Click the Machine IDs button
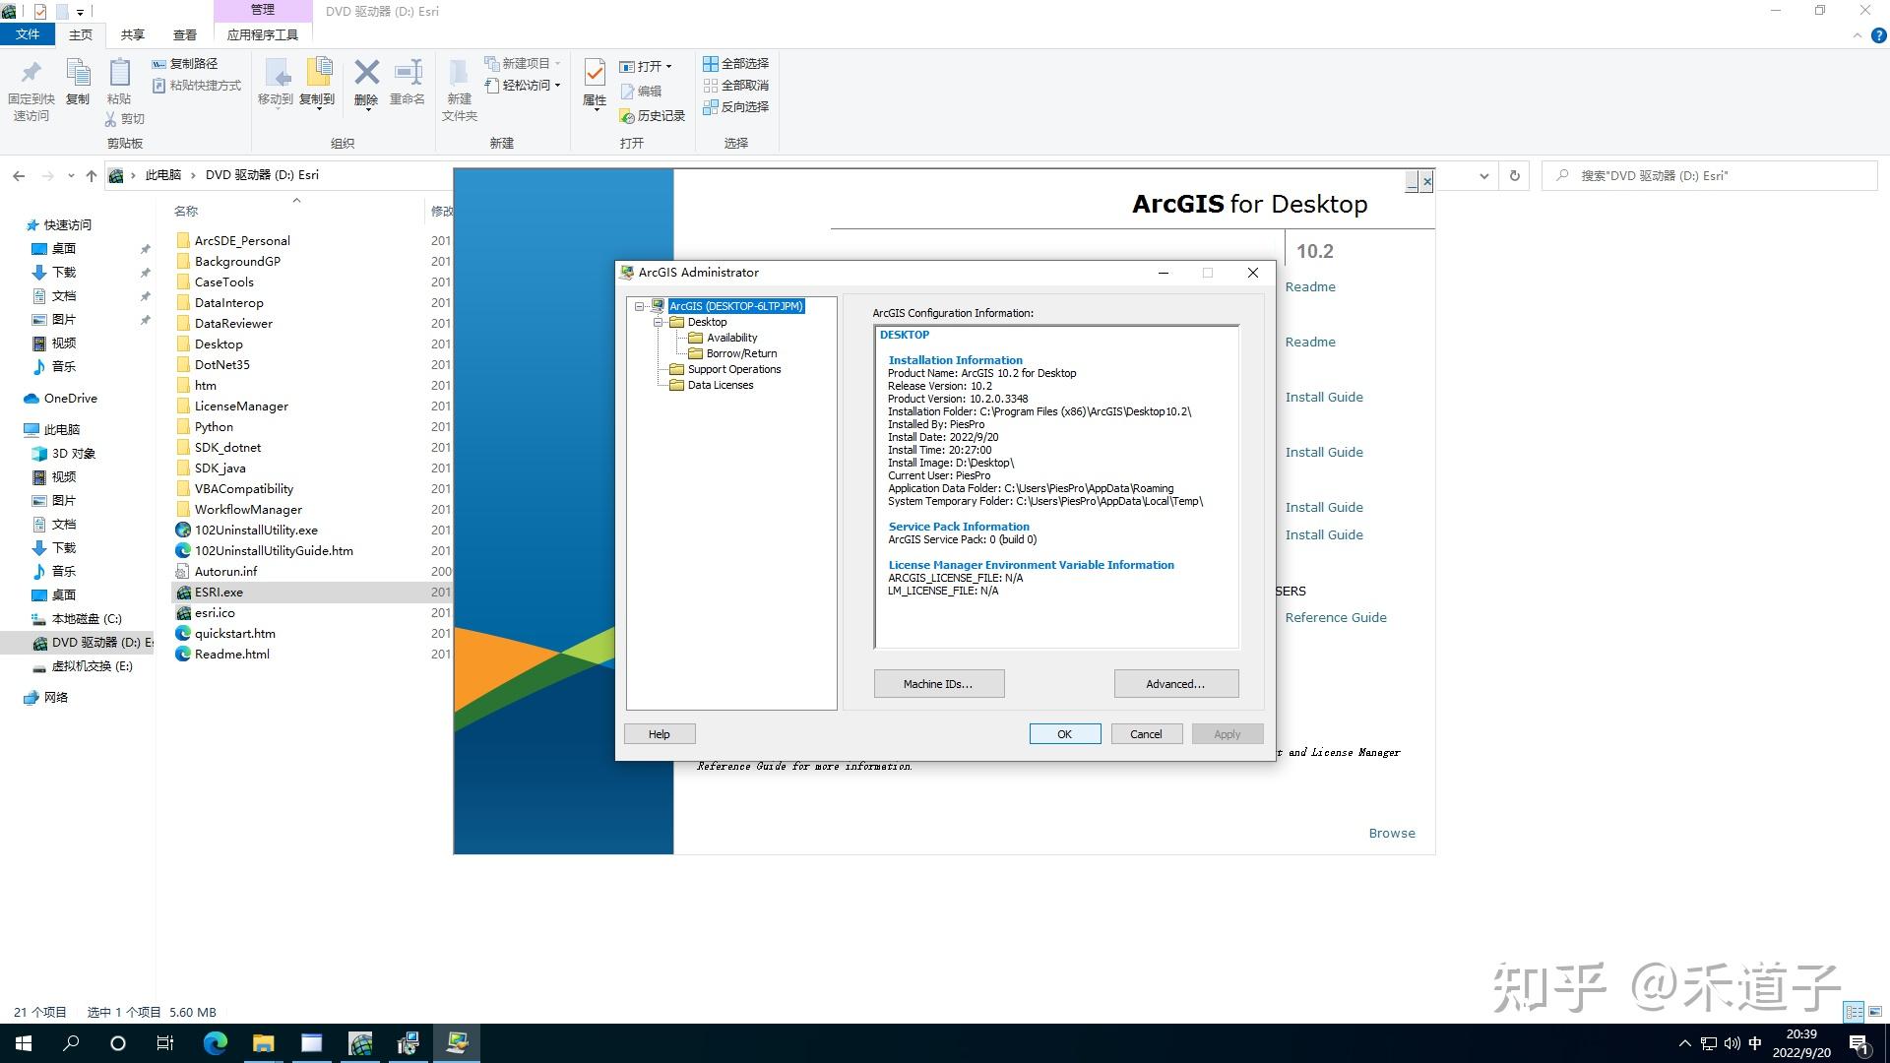 (938, 683)
